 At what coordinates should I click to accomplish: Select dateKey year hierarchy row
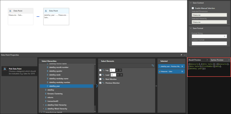click(67, 86)
